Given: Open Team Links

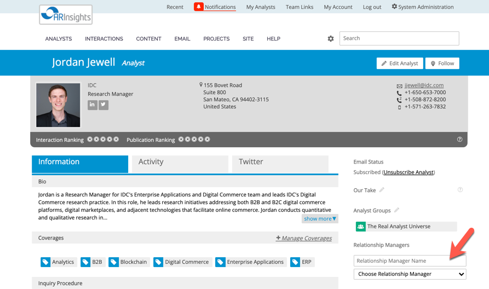Looking at the screenshot, I should [300, 7].
